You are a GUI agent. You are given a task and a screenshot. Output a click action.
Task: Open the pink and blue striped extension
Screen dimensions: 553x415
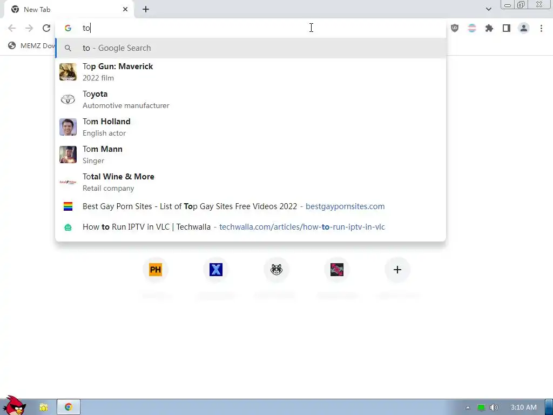coord(472,28)
